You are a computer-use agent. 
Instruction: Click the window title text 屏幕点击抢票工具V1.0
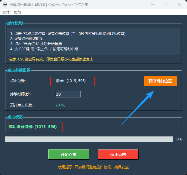(x=27, y=5)
